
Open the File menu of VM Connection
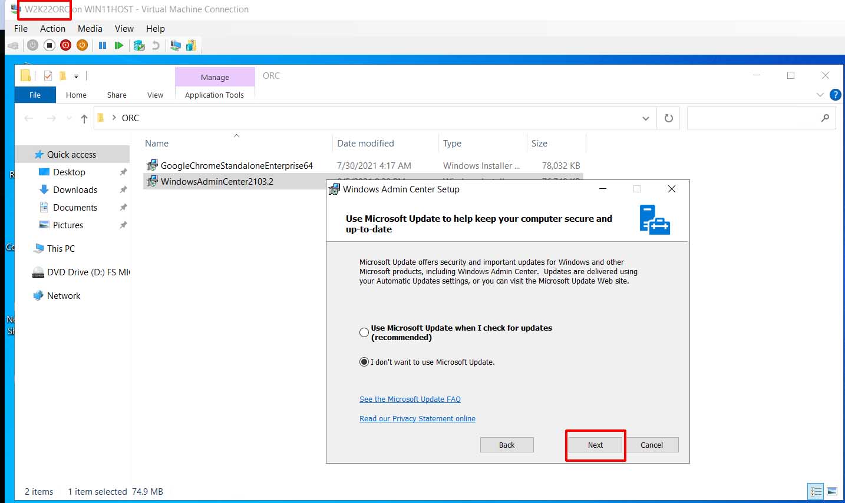click(x=21, y=28)
